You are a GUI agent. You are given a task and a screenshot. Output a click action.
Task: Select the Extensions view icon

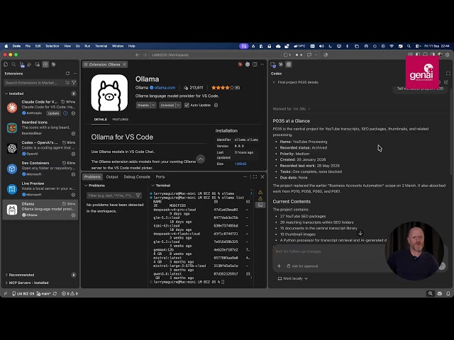(x=45, y=64)
